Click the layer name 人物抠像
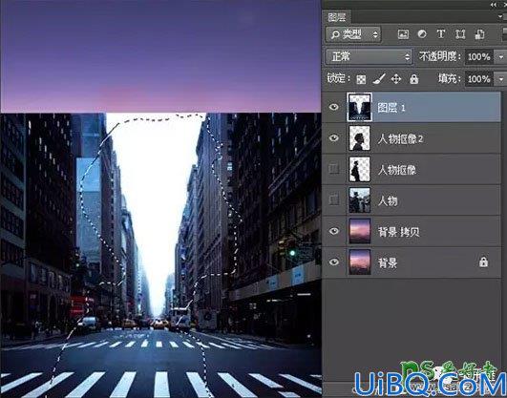 (x=397, y=170)
